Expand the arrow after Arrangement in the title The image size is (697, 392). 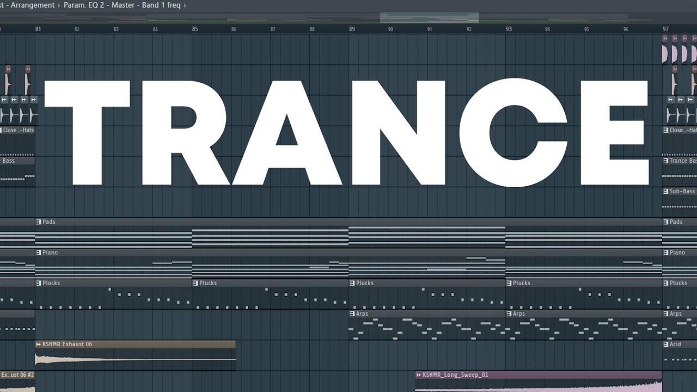(59, 5)
